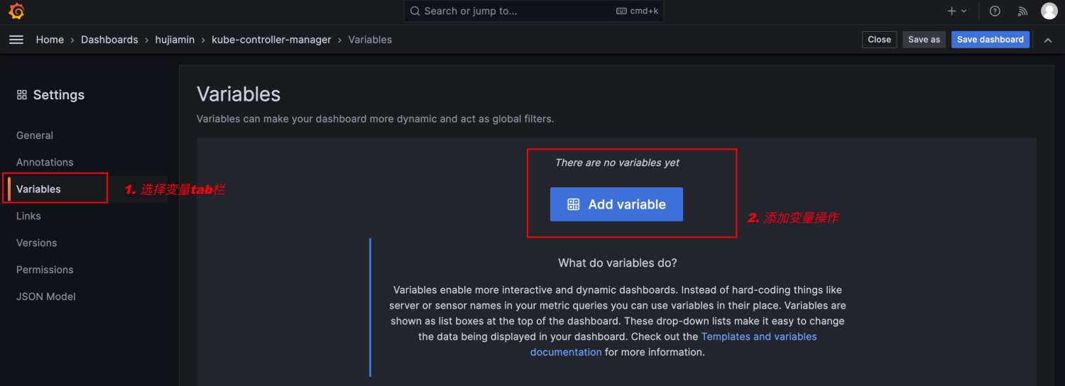Open the General settings tab

tap(35, 136)
